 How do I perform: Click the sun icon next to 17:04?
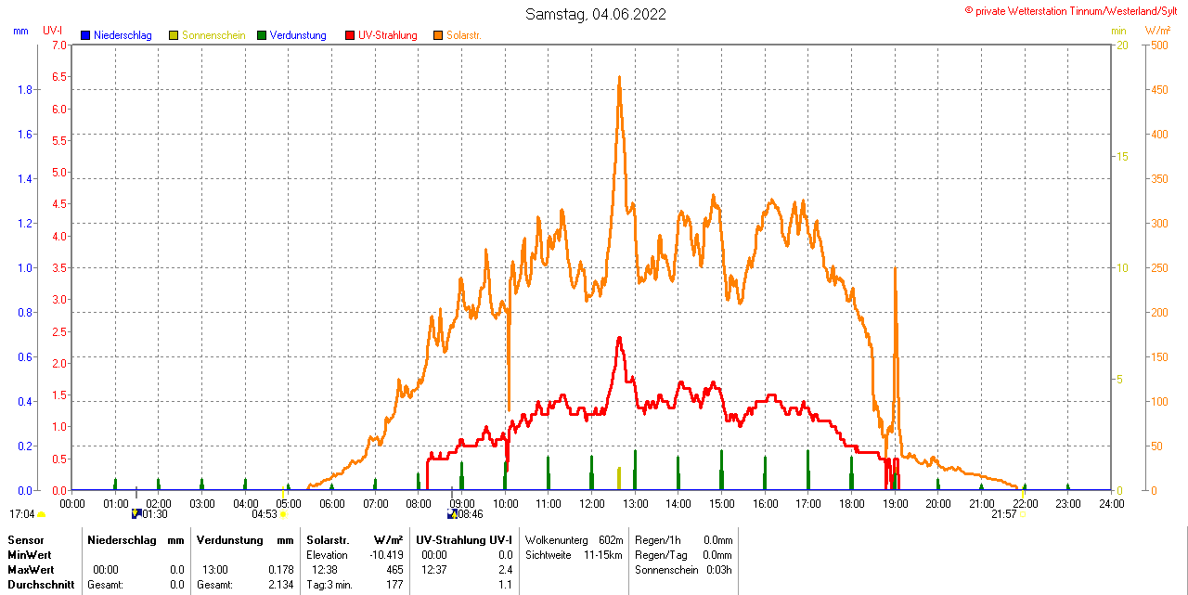click(43, 514)
